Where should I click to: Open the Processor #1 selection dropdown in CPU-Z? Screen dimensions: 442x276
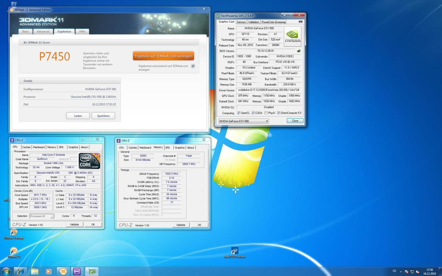tap(42, 216)
